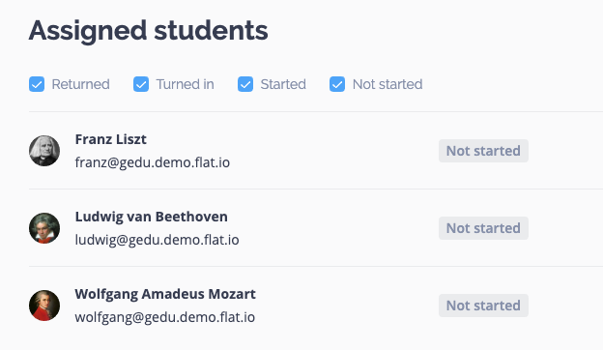Open Franz Liszt's avatar portrait
This screenshot has height=350, width=603.
click(44, 151)
